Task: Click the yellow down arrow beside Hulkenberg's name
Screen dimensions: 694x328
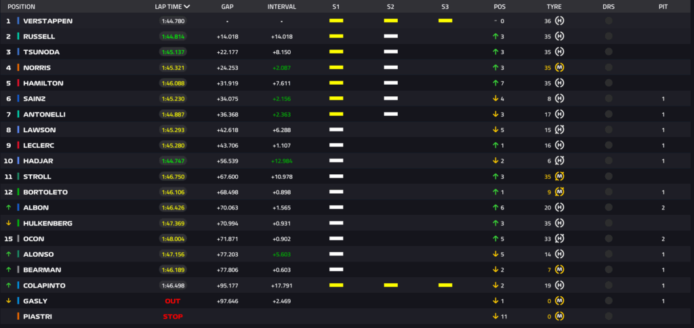Action: [x=8, y=224]
